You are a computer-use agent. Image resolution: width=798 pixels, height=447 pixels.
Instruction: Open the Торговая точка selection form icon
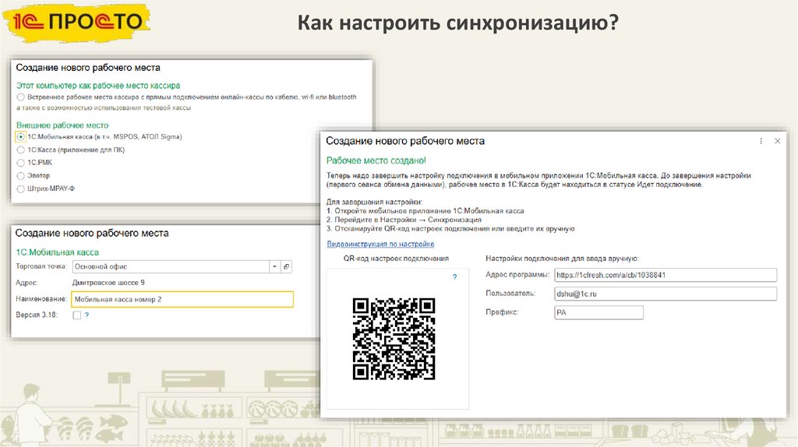pos(286,266)
